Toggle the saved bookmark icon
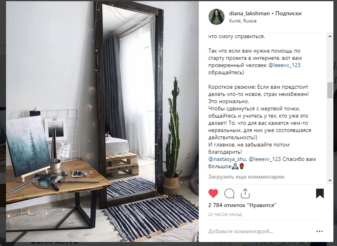Image resolution: width=337 pixels, height=246 pixels. [320, 193]
